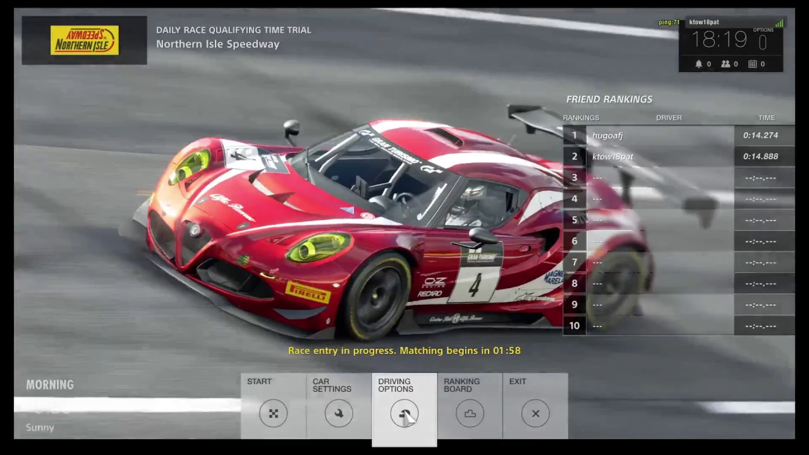
Task: Select driver ktow18pat in rankings
Action: tap(612, 156)
